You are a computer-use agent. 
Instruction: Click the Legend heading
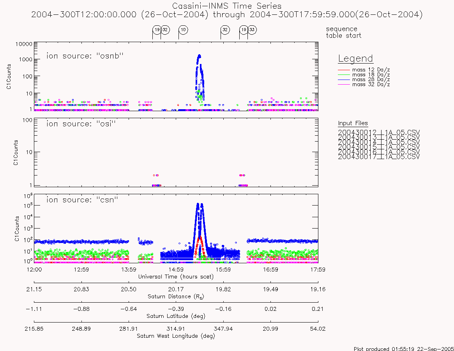pos(355,59)
